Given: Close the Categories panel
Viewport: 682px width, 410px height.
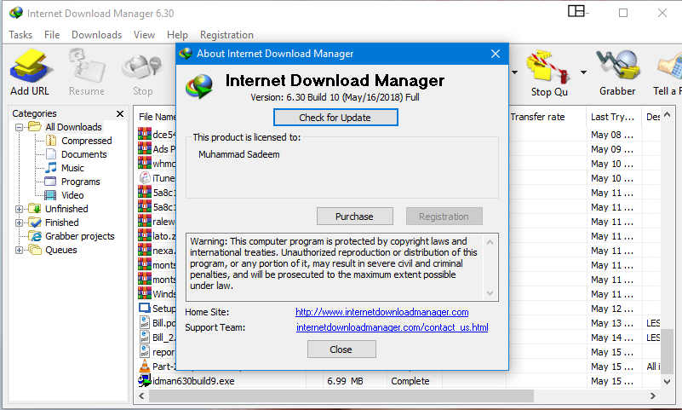Looking at the screenshot, I should (120, 113).
